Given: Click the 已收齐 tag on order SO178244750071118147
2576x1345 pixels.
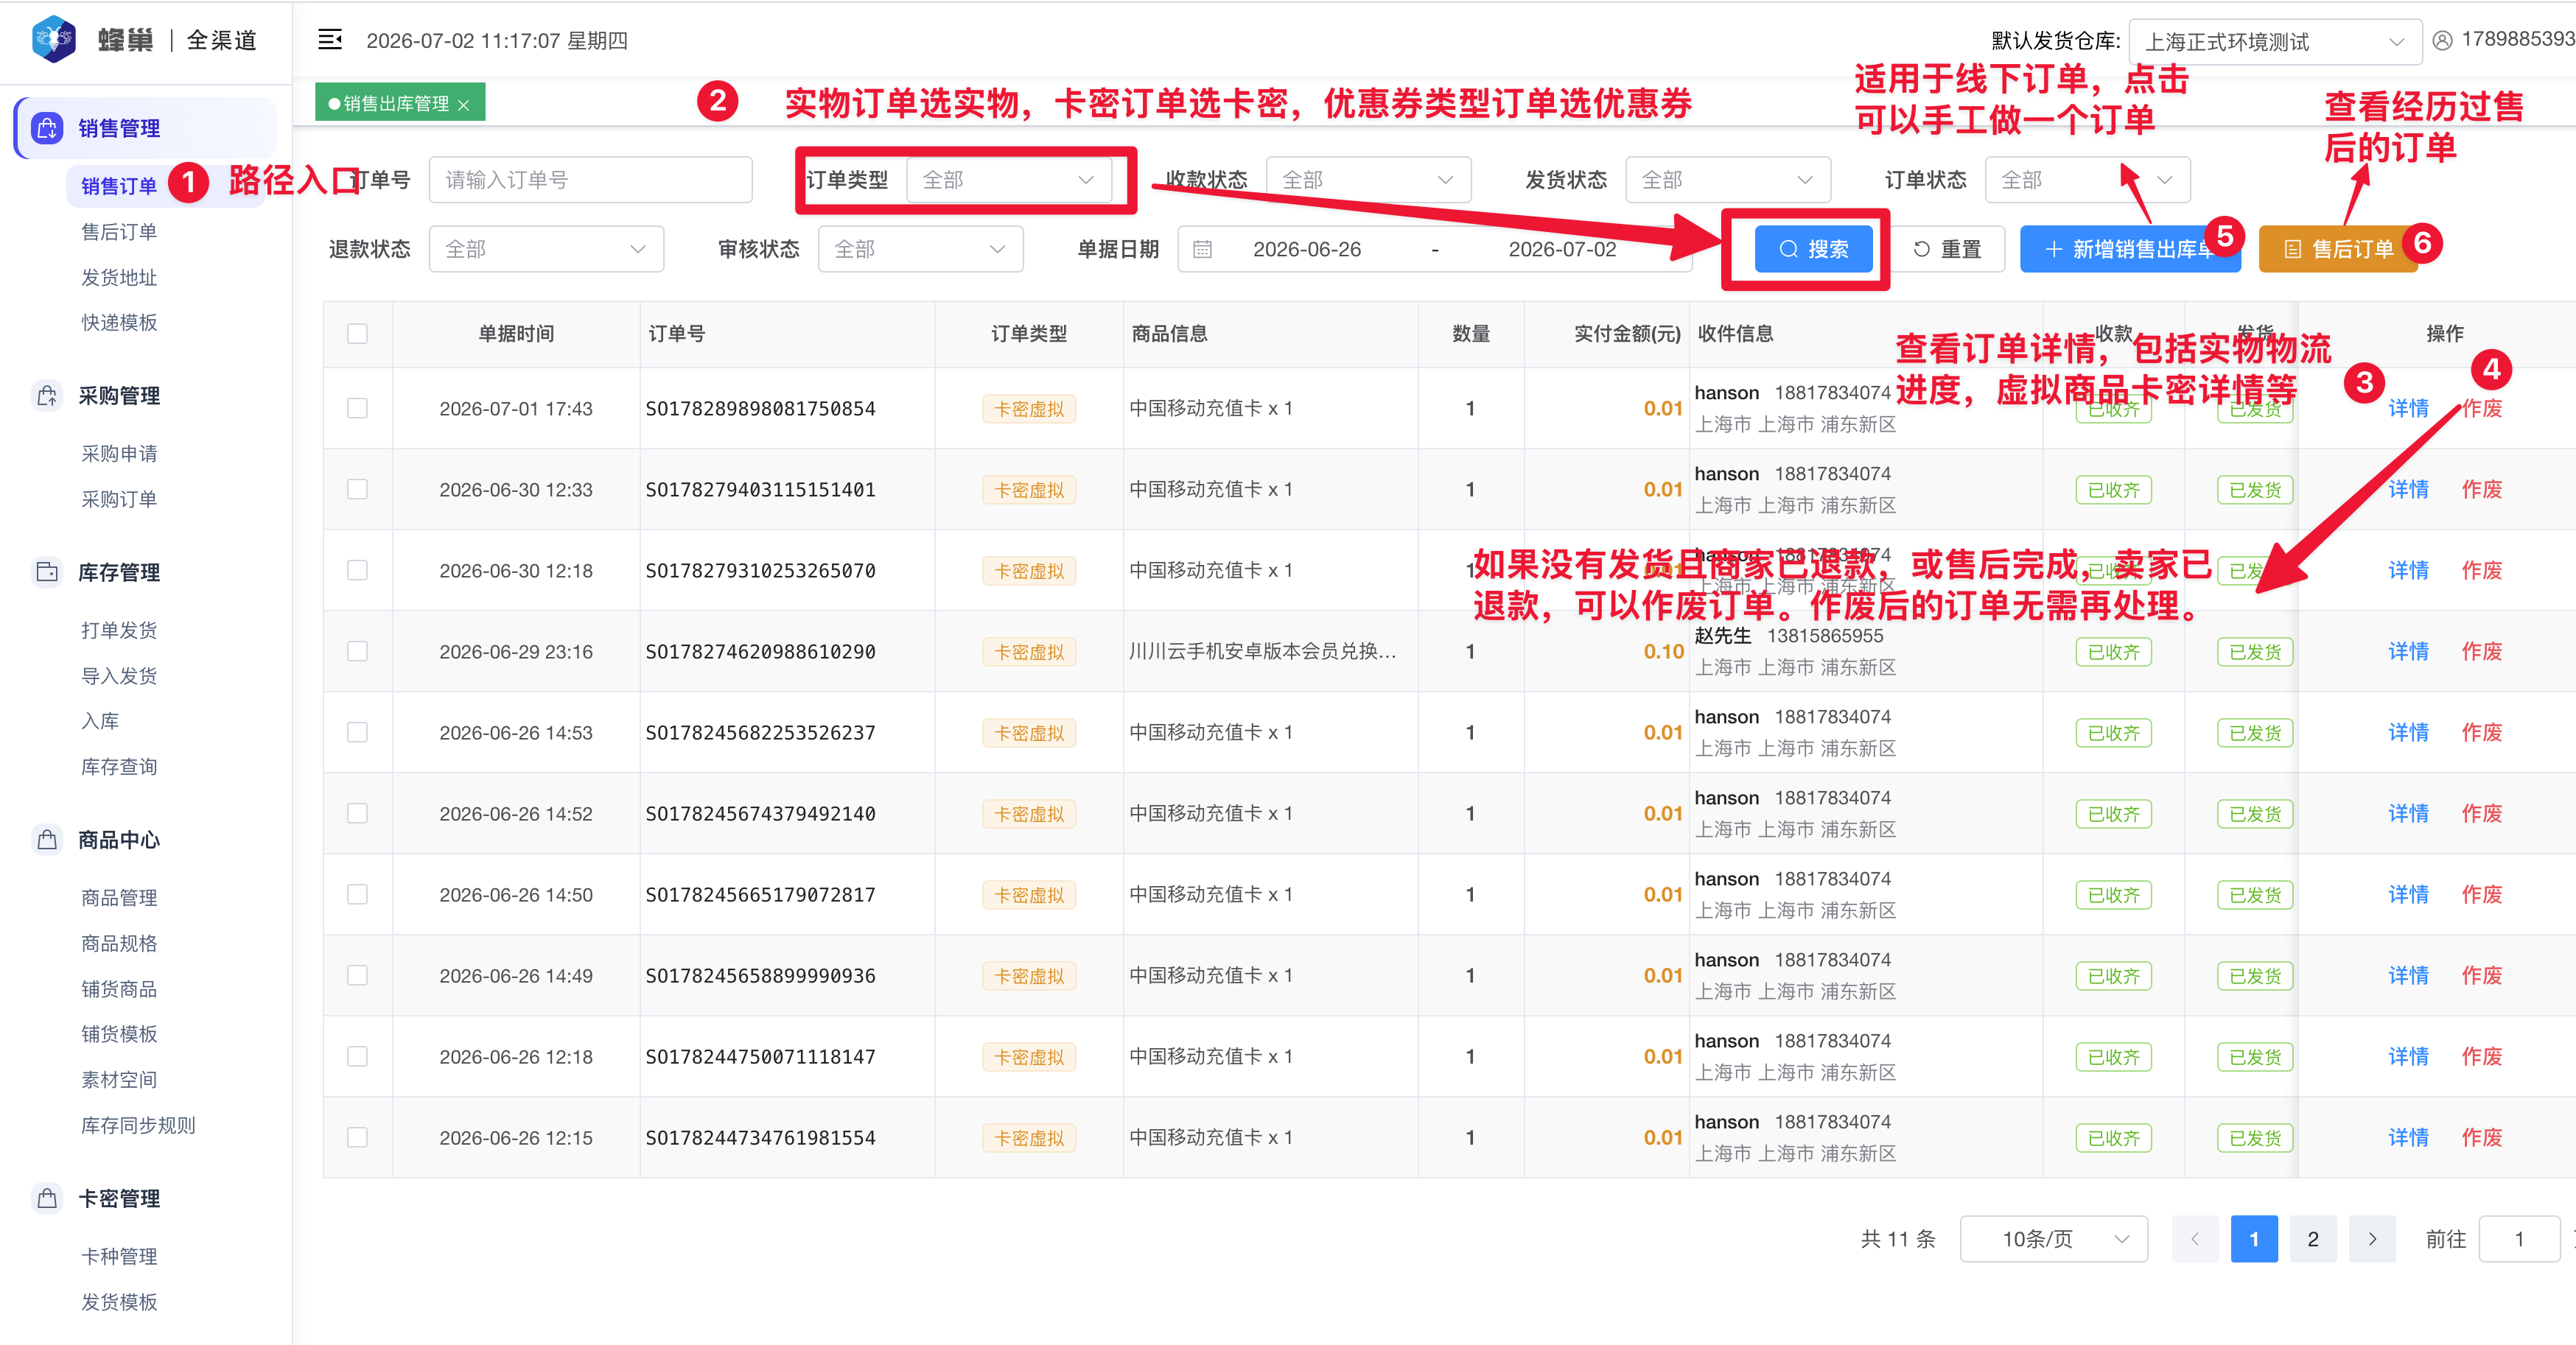Looking at the screenshot, I should click(x=2113, y=1057).
